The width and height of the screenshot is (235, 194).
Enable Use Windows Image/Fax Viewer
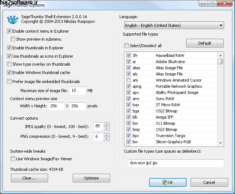point(13,158)
